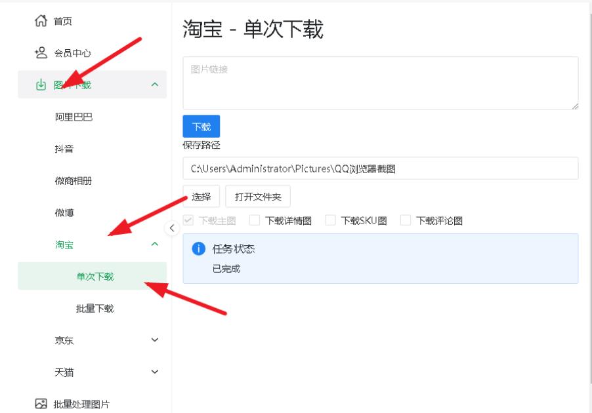
Task: Click the 保存路径 label
Action: (201, 146)
